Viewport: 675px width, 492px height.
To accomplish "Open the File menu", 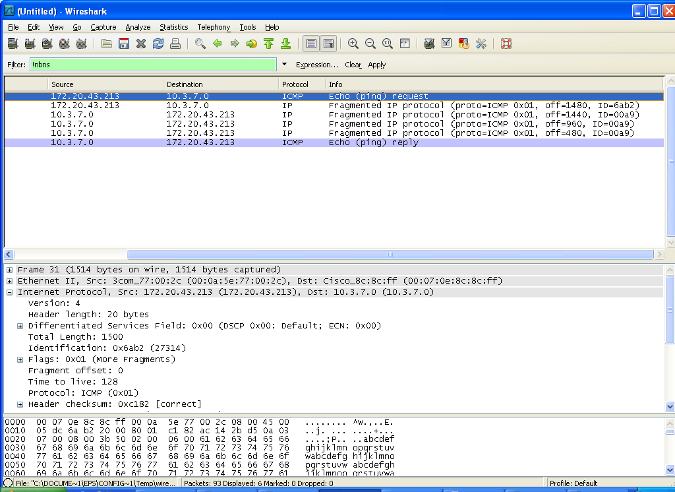I will [13, 27].
